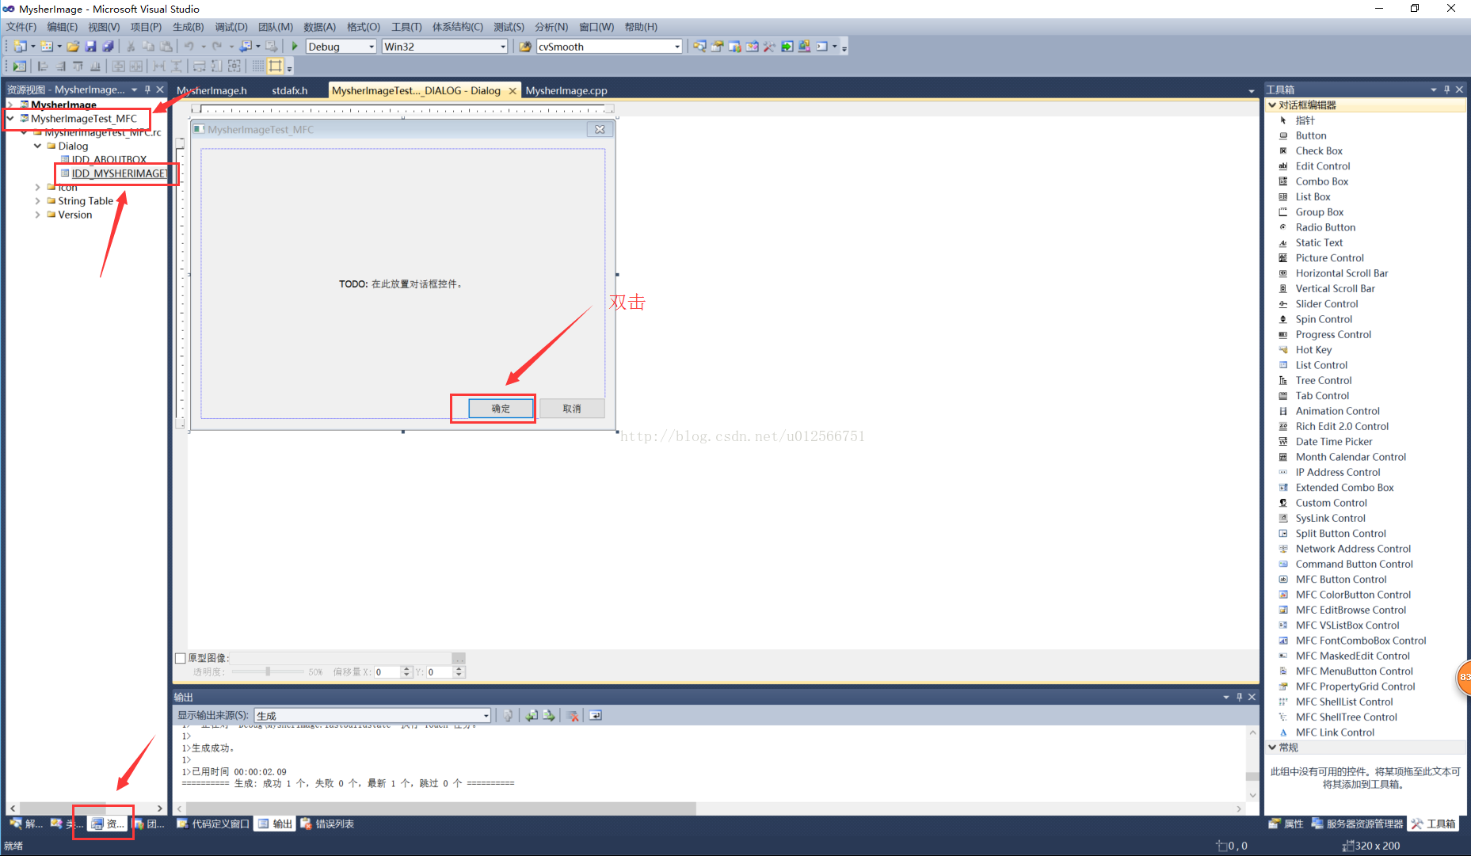
Task: Select the Static Text control tool
Action: pos(1319,243)
